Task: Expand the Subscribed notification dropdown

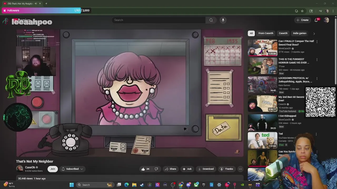Action: click(x=72, y=169)
